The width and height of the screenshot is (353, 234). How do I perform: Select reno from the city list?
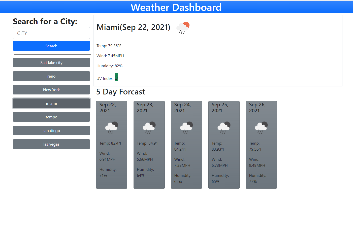coord(51,76)
